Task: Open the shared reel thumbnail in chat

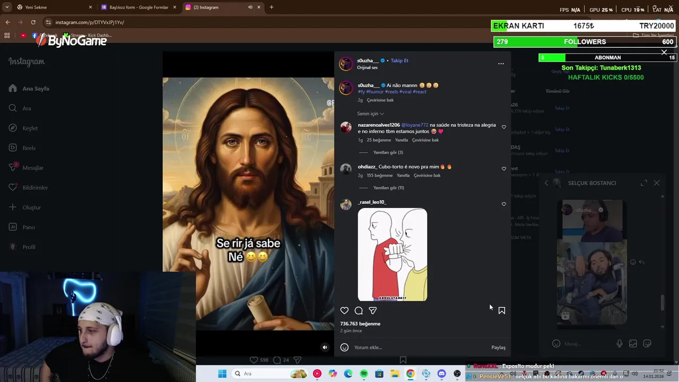Action: 592,262
